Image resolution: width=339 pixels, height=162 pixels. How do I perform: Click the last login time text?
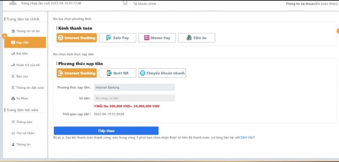pos(51,3)
